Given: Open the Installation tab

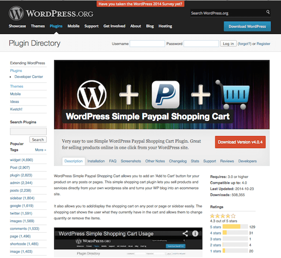Looking at the screenshot, I should click(x=96, y=161).
